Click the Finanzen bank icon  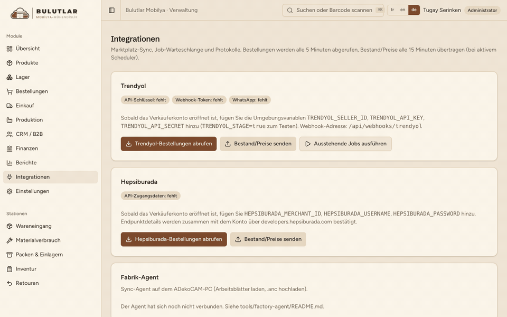coord(10,148)
